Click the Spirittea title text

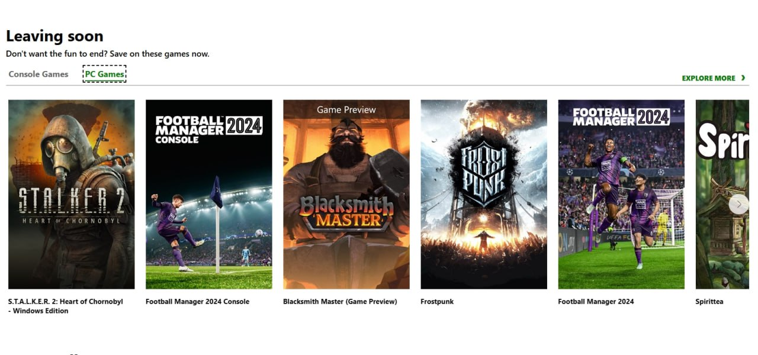pos(709,302)
